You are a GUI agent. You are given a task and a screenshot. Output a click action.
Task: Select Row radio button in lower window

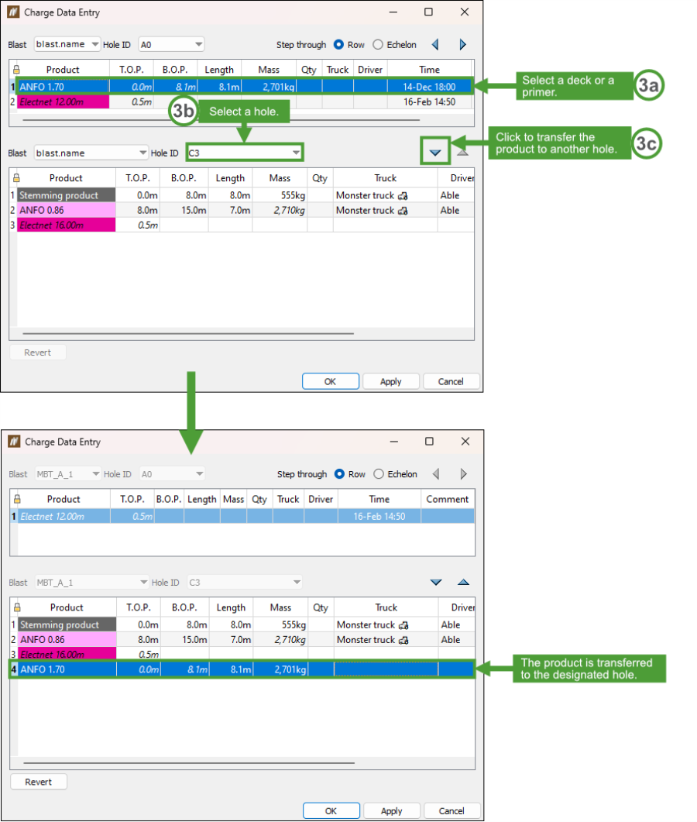click(x=339, y=474)
